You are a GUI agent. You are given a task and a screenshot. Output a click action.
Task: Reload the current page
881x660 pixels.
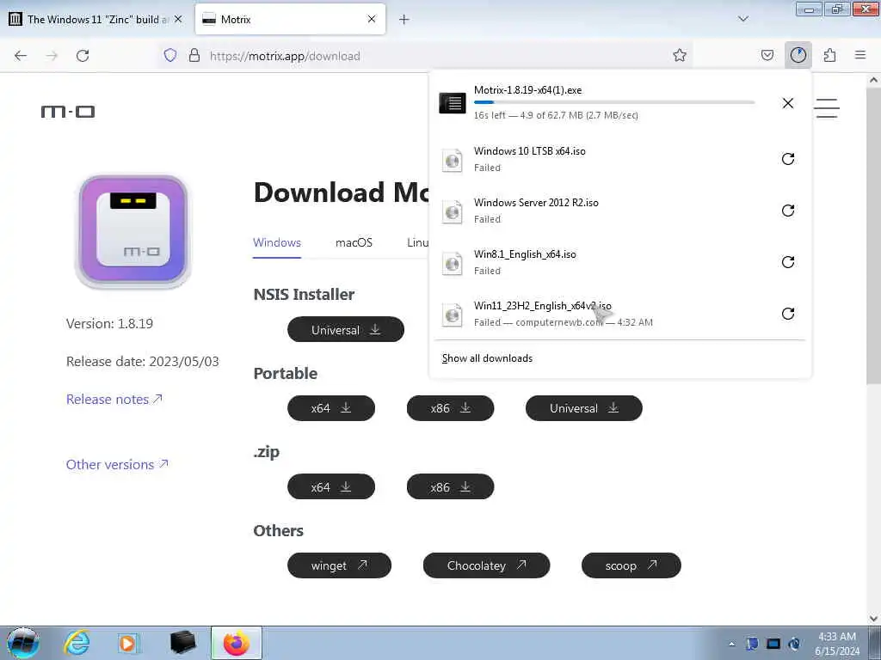[83, 56]
